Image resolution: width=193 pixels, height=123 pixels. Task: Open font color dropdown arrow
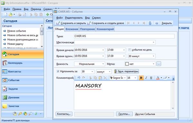[161, 78]
